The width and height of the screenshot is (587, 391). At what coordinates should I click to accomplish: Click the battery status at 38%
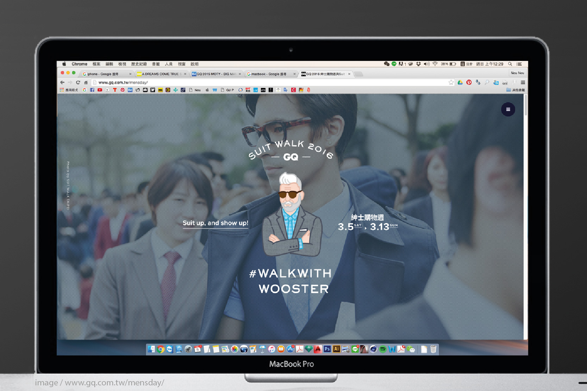[x=448, y=64]
